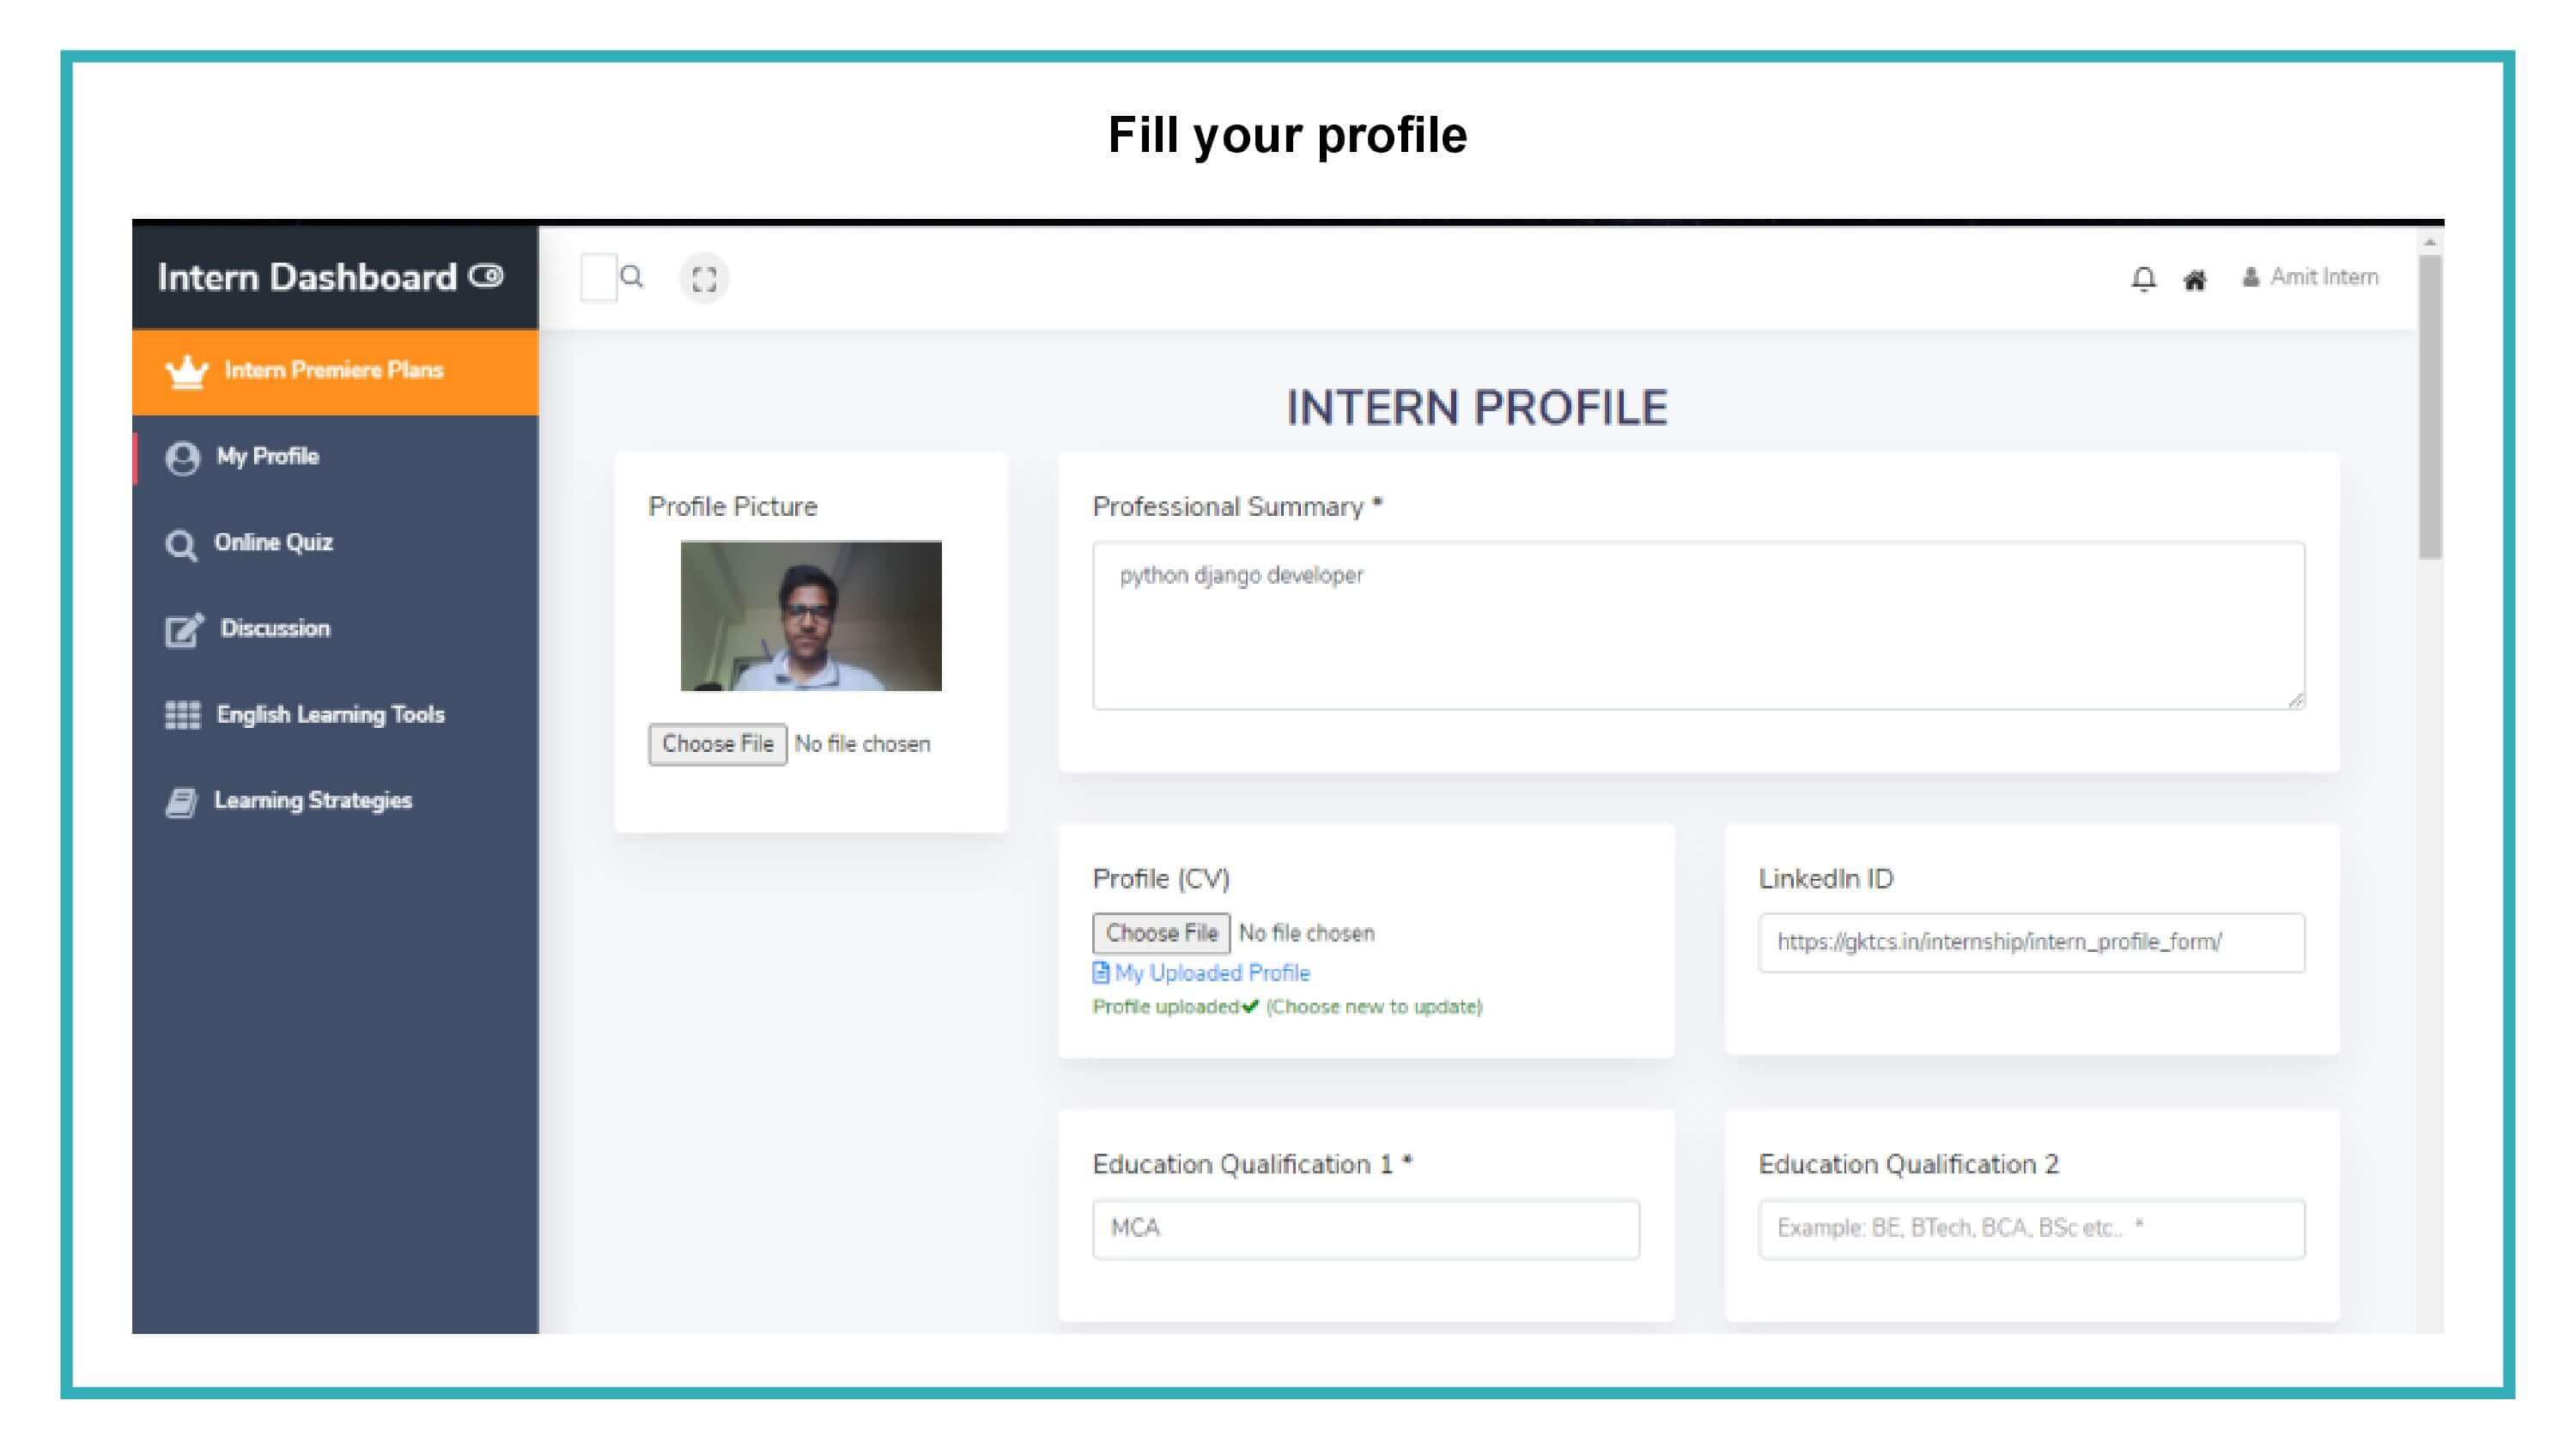The width and height of the screenshot is (2576, 1449).
Task: Click the fullscreen toggle icon
Action: coord(704,279)
